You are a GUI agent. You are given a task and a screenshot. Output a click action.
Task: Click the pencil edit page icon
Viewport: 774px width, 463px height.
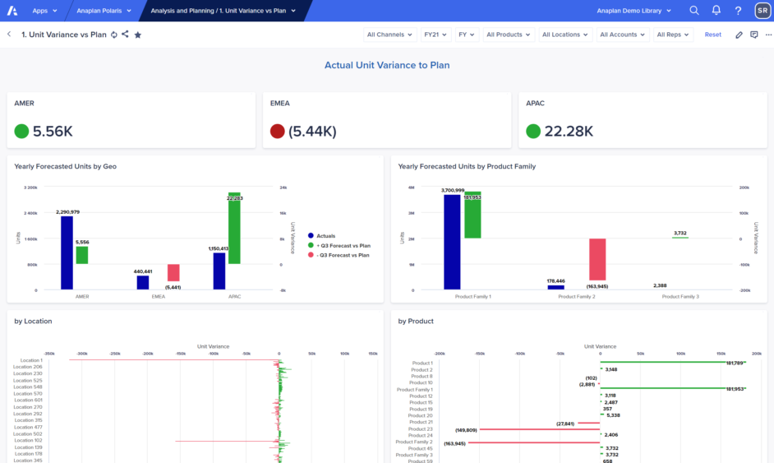click(739, 35)
